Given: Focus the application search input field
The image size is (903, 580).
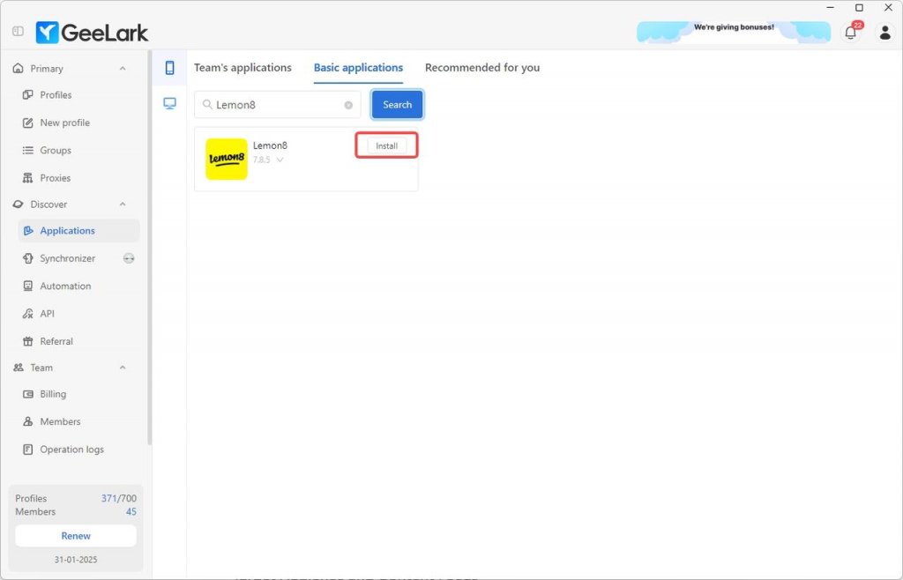Looking at the screenshot, I should click(x=278, y=105).
